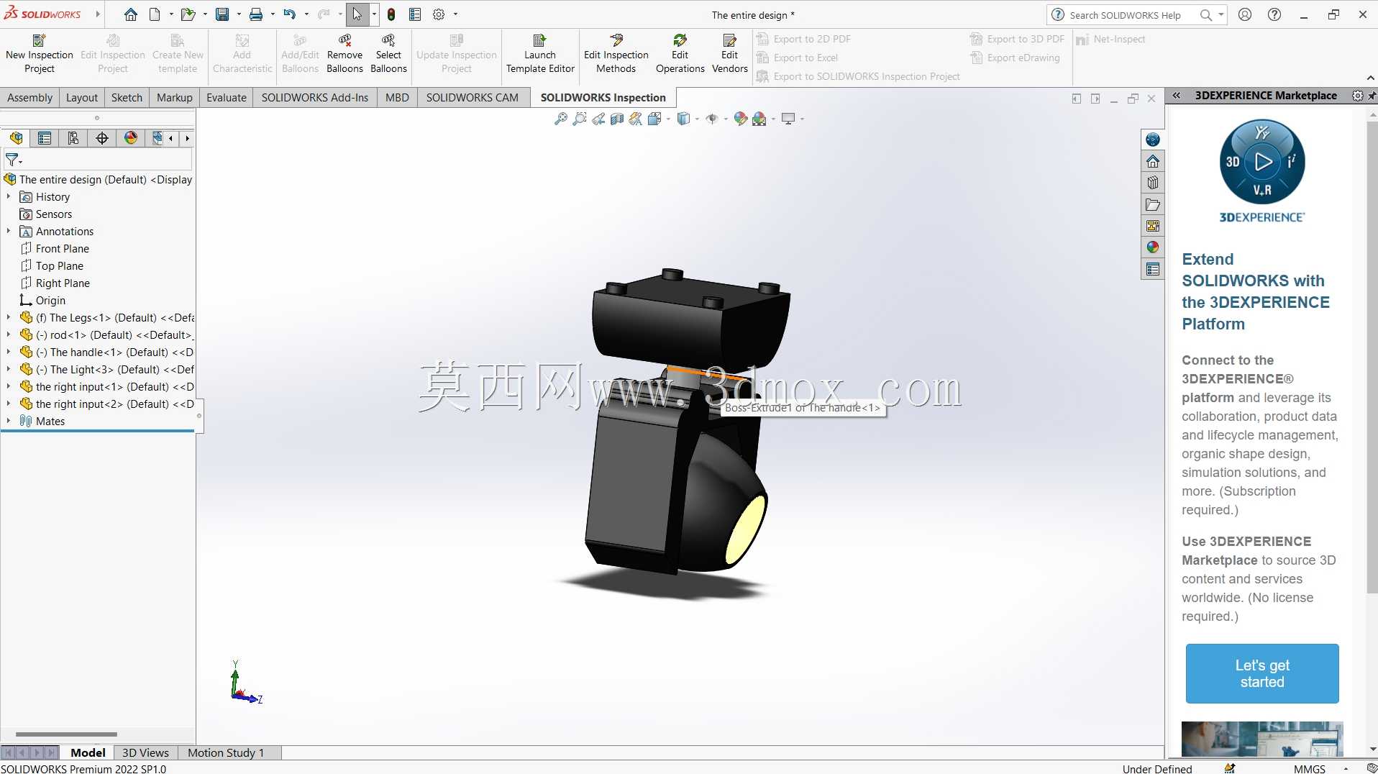
Task: Click the Let's get started button
Action: (x=1262, y=673)
